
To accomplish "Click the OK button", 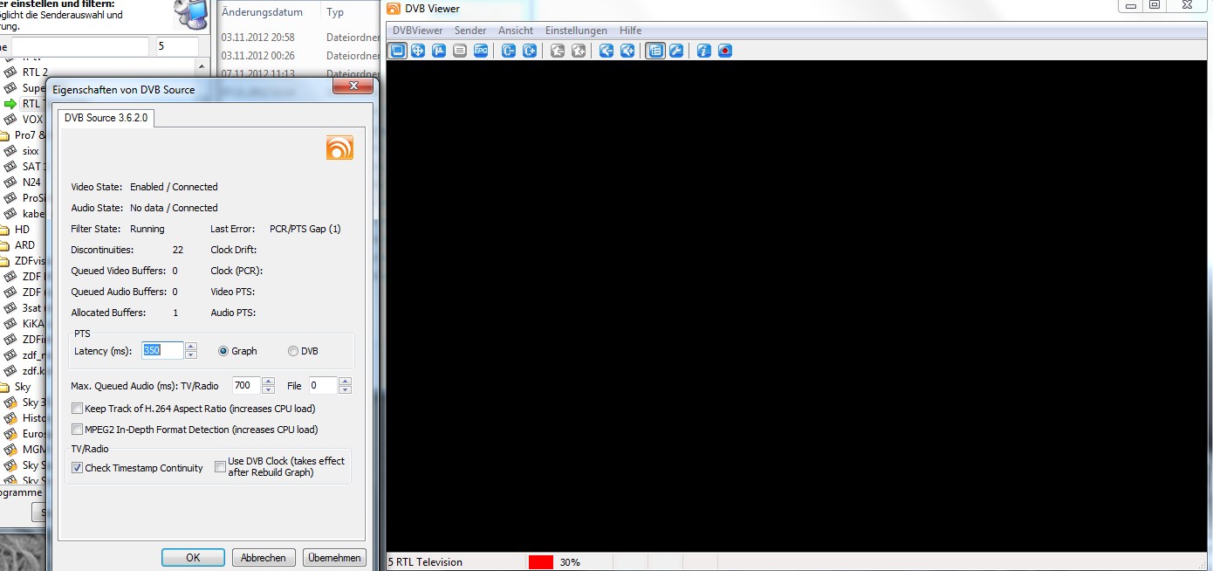I will tap(193, 558).
